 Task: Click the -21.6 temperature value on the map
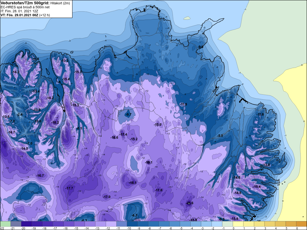189,203
